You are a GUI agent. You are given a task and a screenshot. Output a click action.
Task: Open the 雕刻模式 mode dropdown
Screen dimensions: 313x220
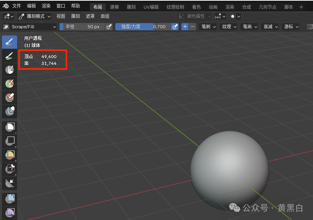tap(34, 16)
